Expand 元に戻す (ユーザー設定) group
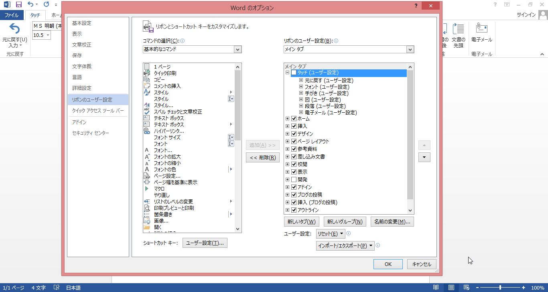The width and height of the screenshot is (548, 292). point(301,80)
